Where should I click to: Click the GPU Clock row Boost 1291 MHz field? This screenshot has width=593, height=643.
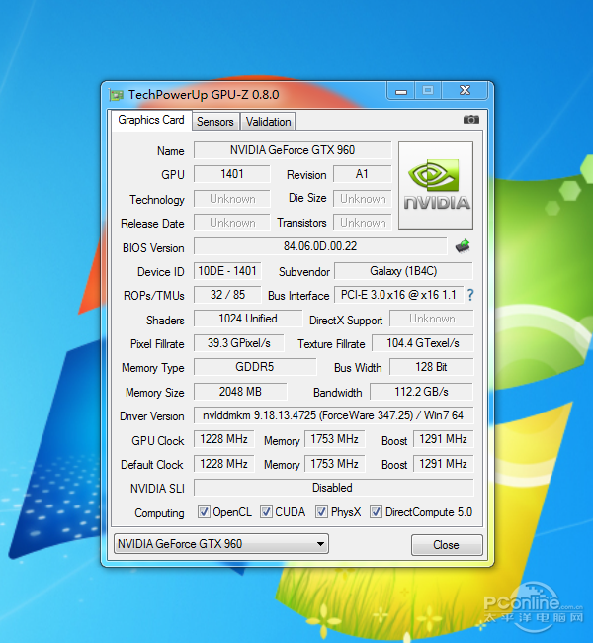pos(443,439)
